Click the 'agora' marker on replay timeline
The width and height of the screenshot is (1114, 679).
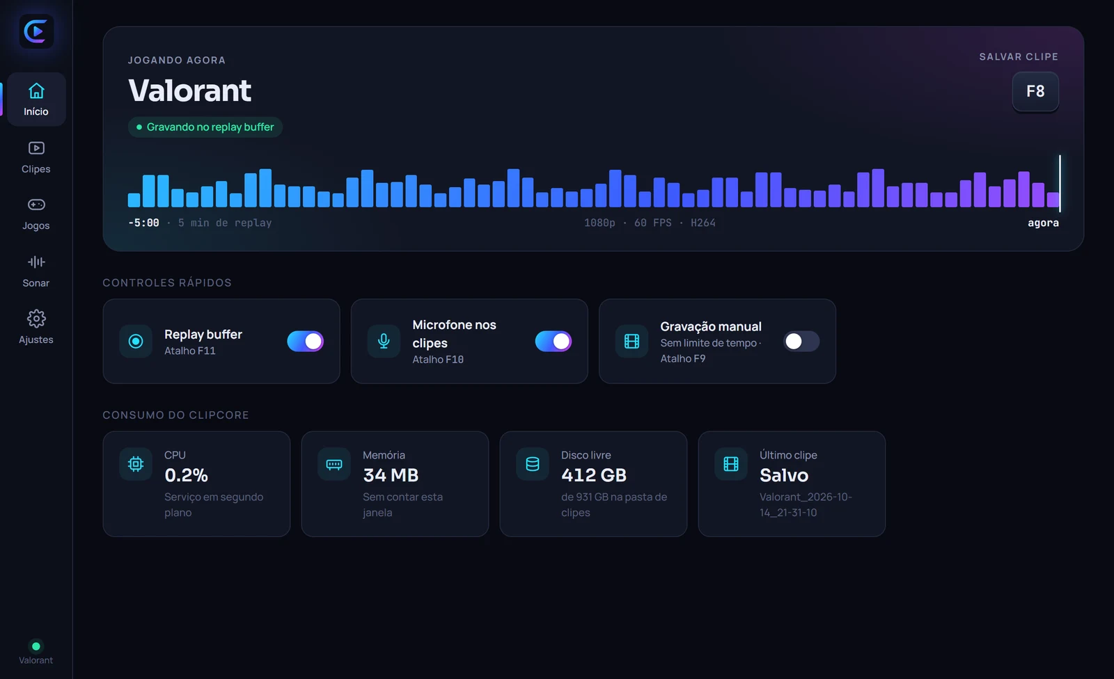click(1043, 223)
